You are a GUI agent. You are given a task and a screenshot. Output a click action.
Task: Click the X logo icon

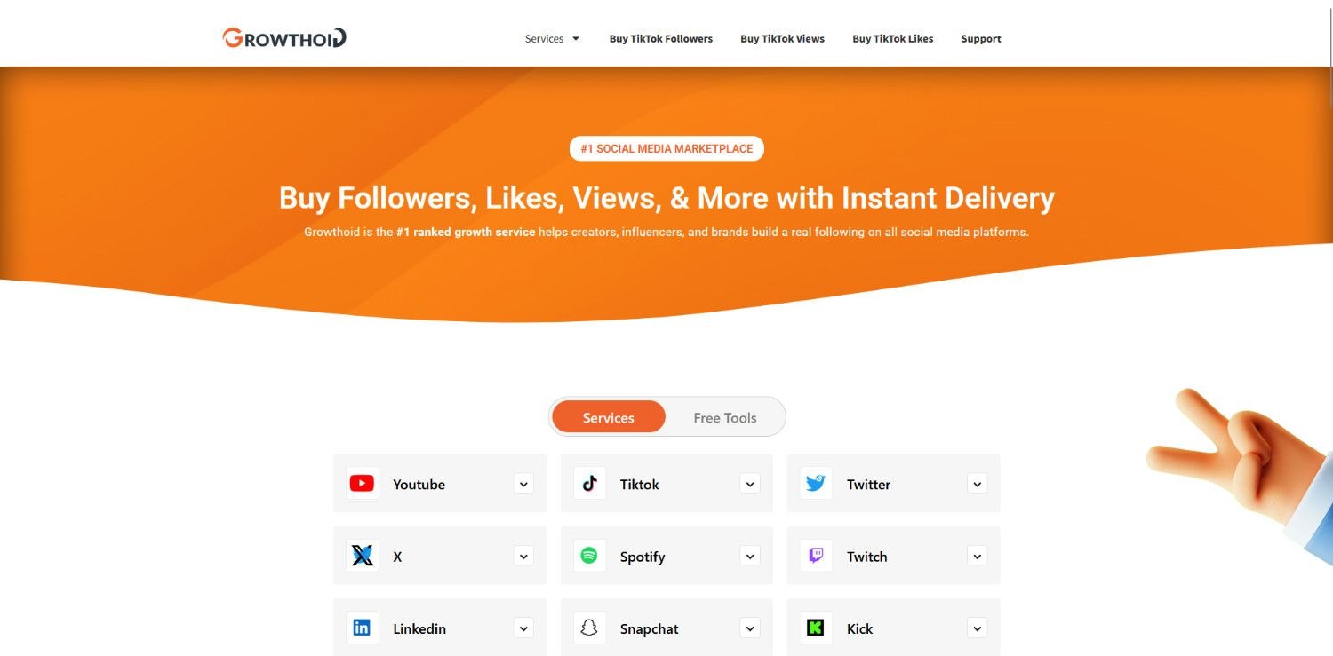pyautogui.click(x=362, y=556)
